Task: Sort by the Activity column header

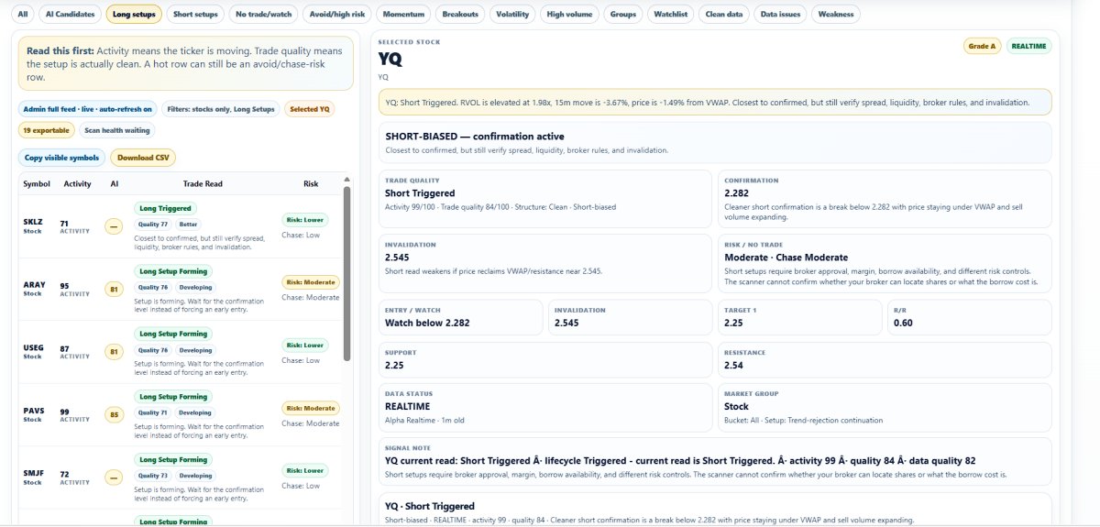Action: pos(78,183)
